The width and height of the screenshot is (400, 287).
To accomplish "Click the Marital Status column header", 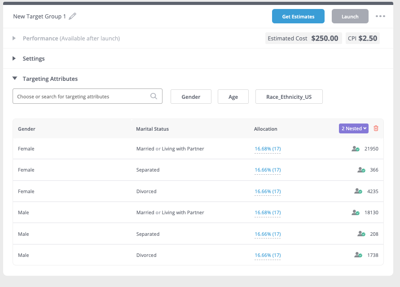I will 152,129.
